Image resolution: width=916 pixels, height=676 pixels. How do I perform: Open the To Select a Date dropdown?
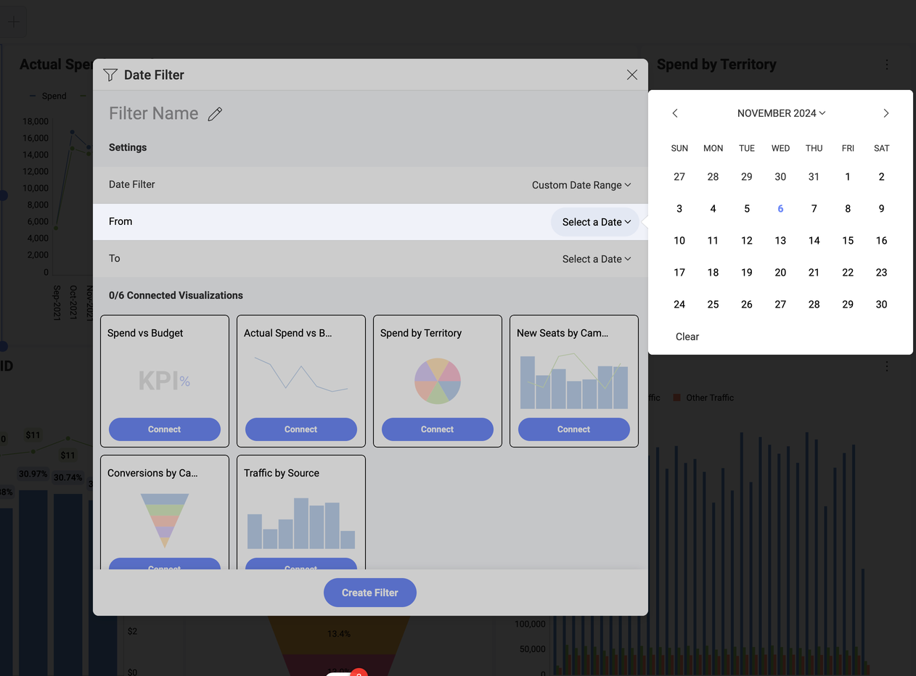[596, 259]
